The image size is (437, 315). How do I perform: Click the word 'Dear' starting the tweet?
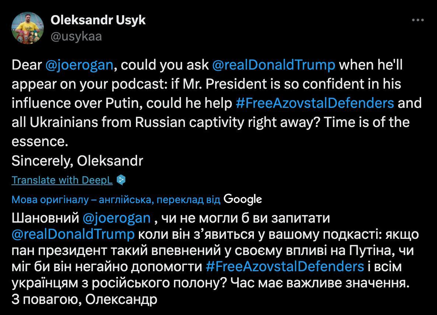[x=27, y=65]
